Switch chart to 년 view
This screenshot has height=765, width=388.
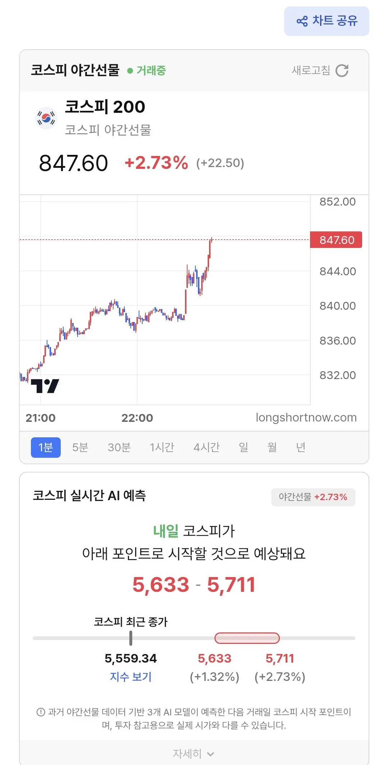click(x=301, y=447)
